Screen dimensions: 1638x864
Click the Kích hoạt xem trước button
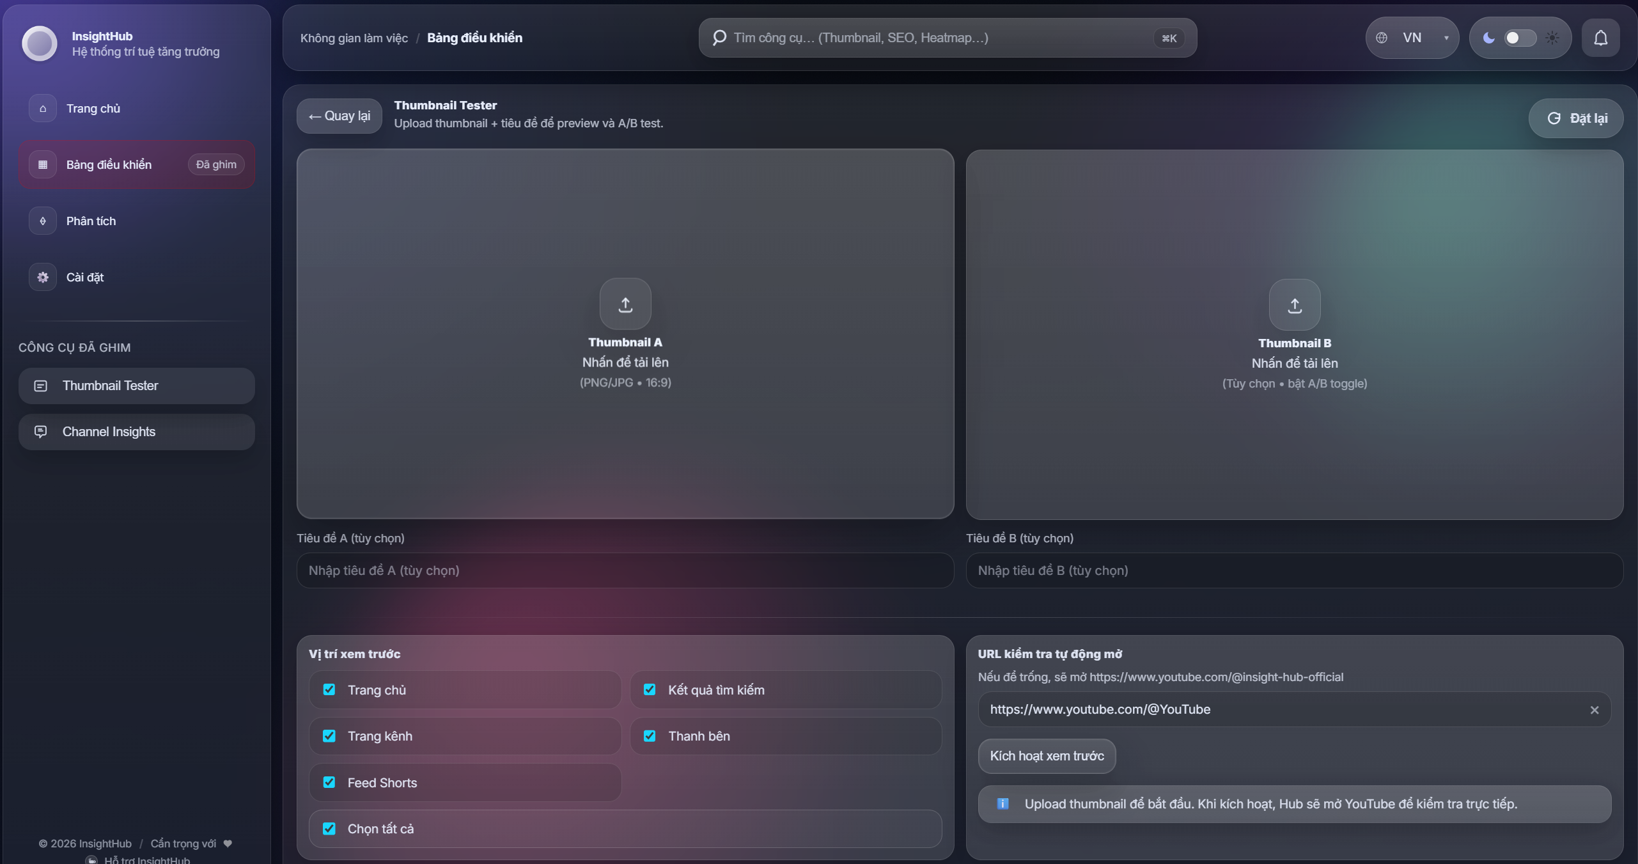1047,756
